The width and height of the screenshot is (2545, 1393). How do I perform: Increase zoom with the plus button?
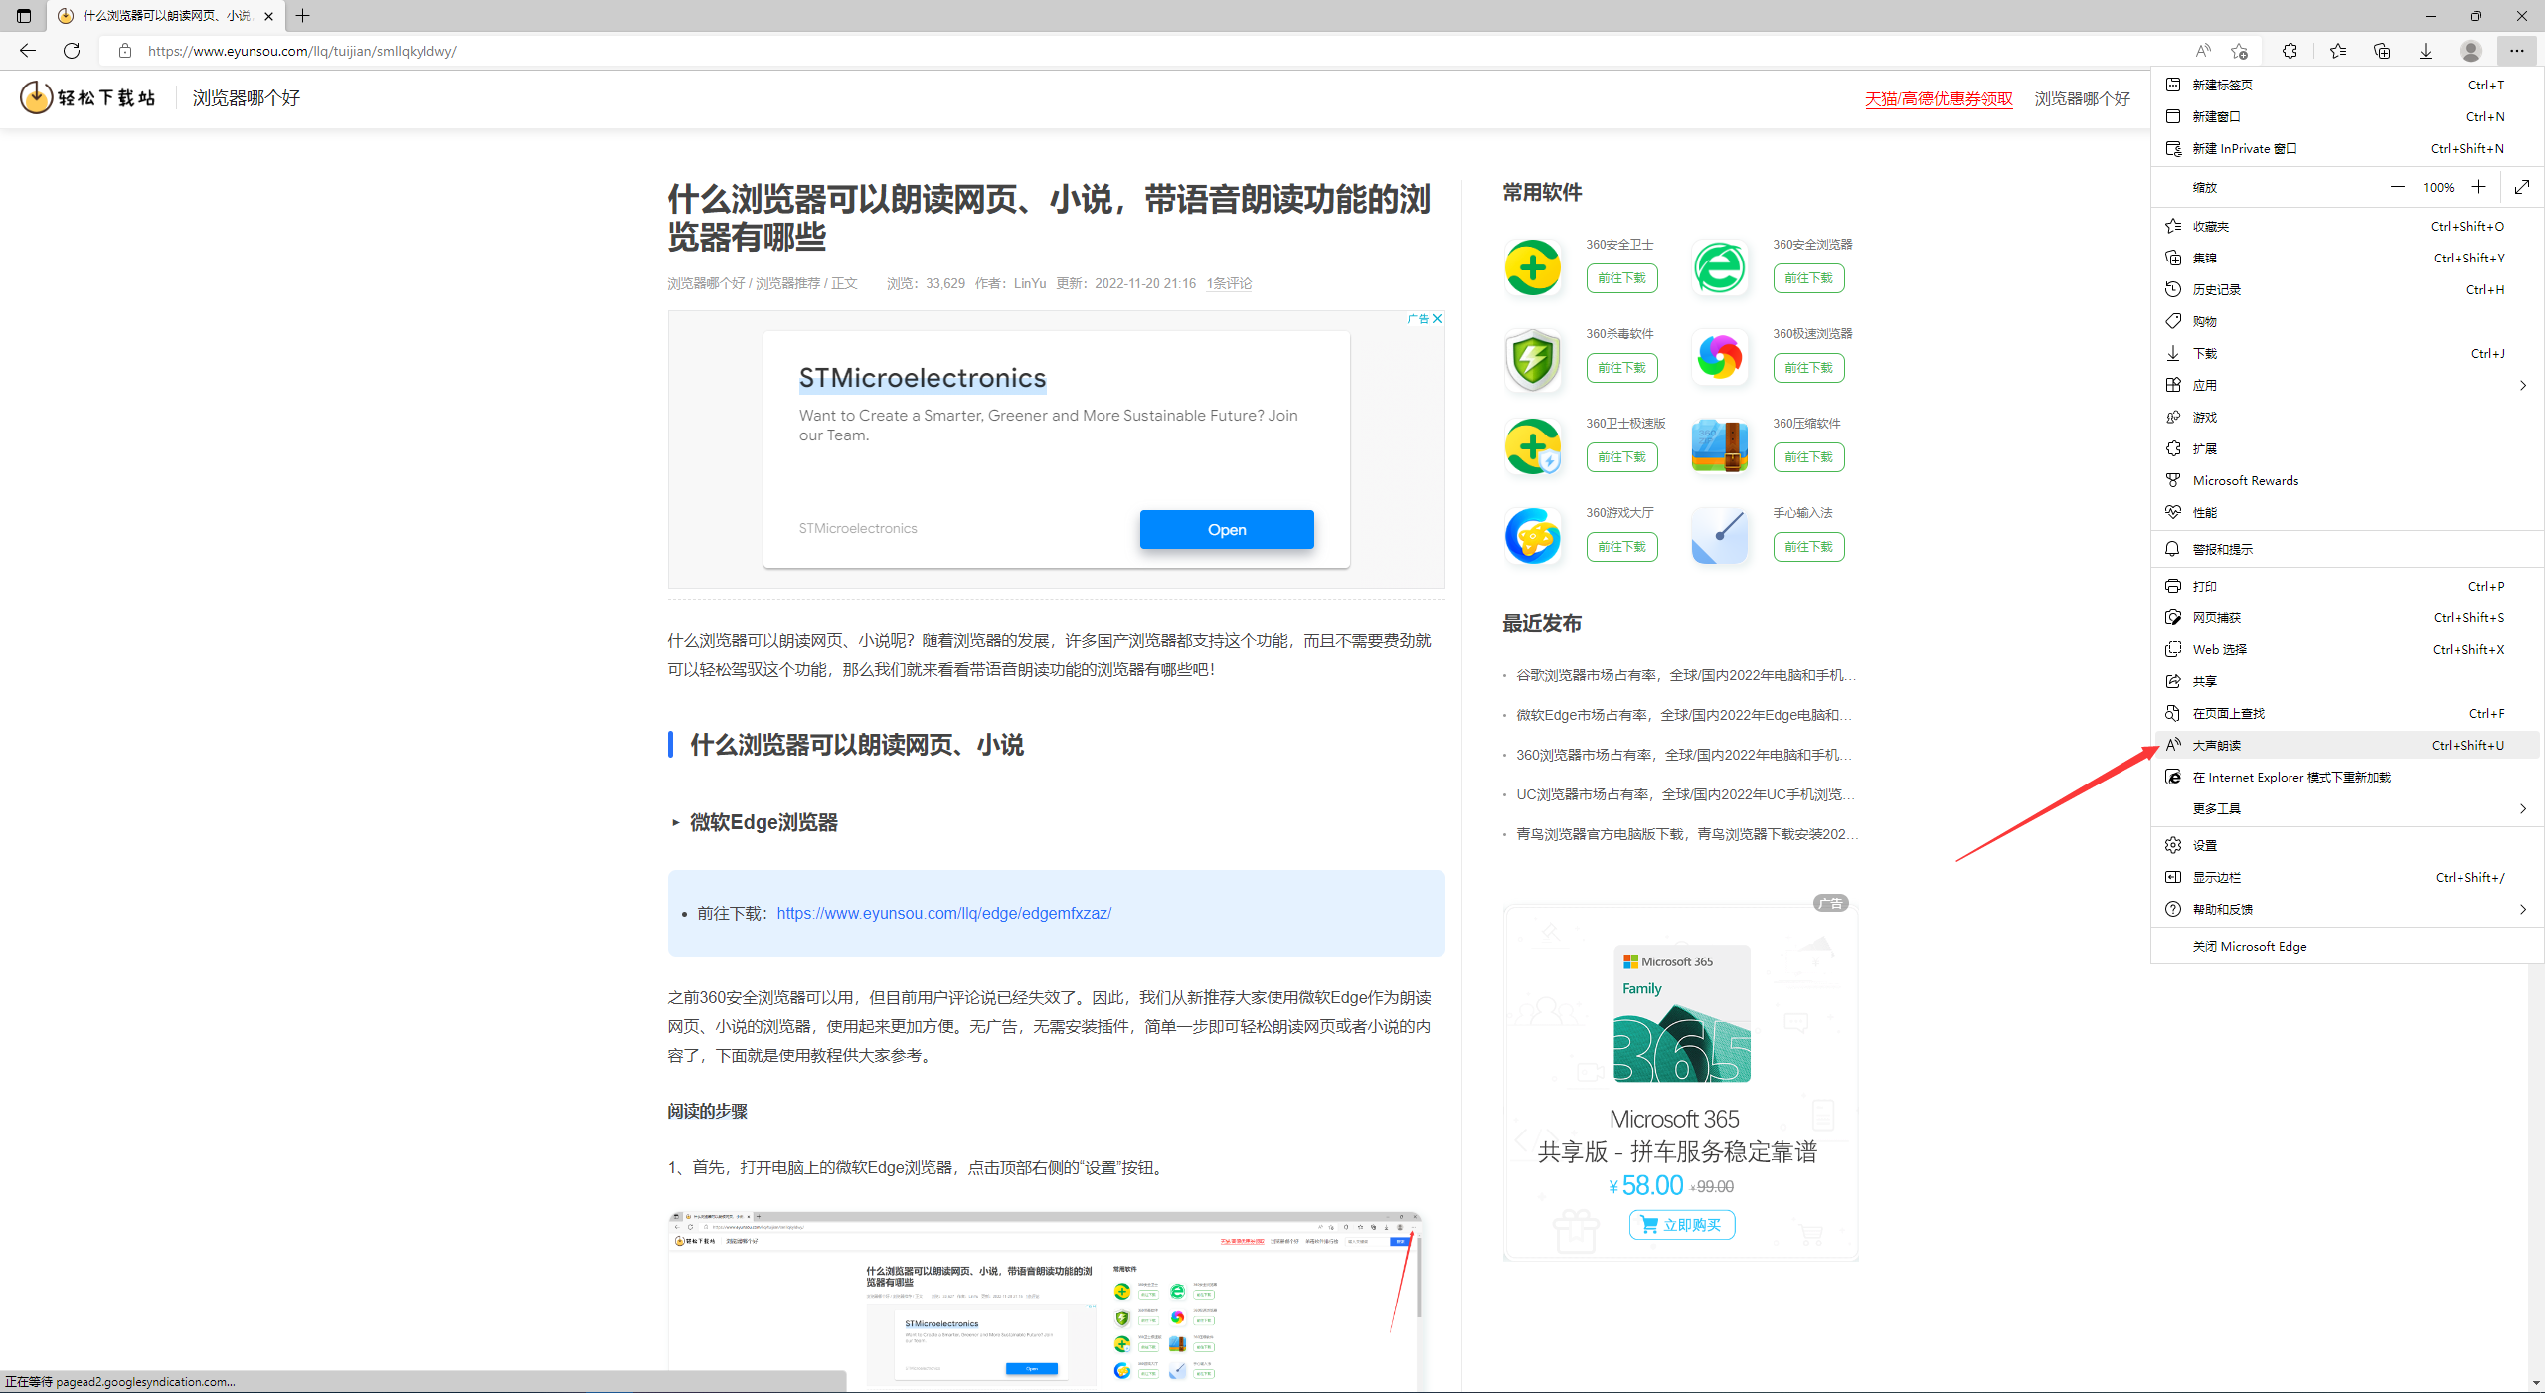click(2478, 187)
